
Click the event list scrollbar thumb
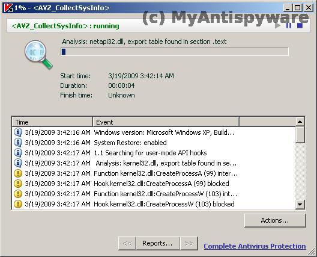click(300, 135)
